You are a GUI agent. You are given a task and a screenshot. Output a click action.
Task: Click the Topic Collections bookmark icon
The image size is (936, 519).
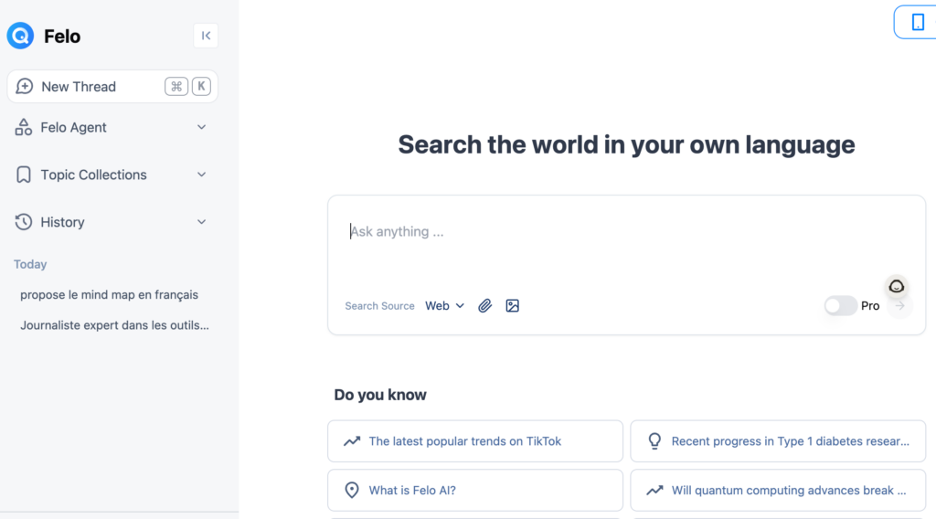click(x=23, y=175)
